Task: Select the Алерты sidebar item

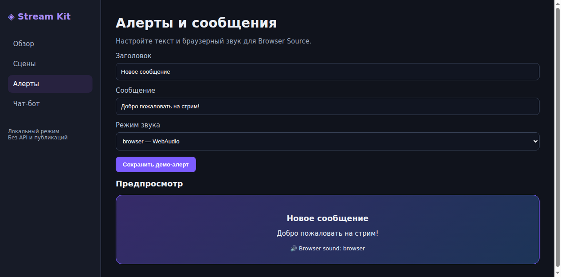Action: tap(50, 84)
